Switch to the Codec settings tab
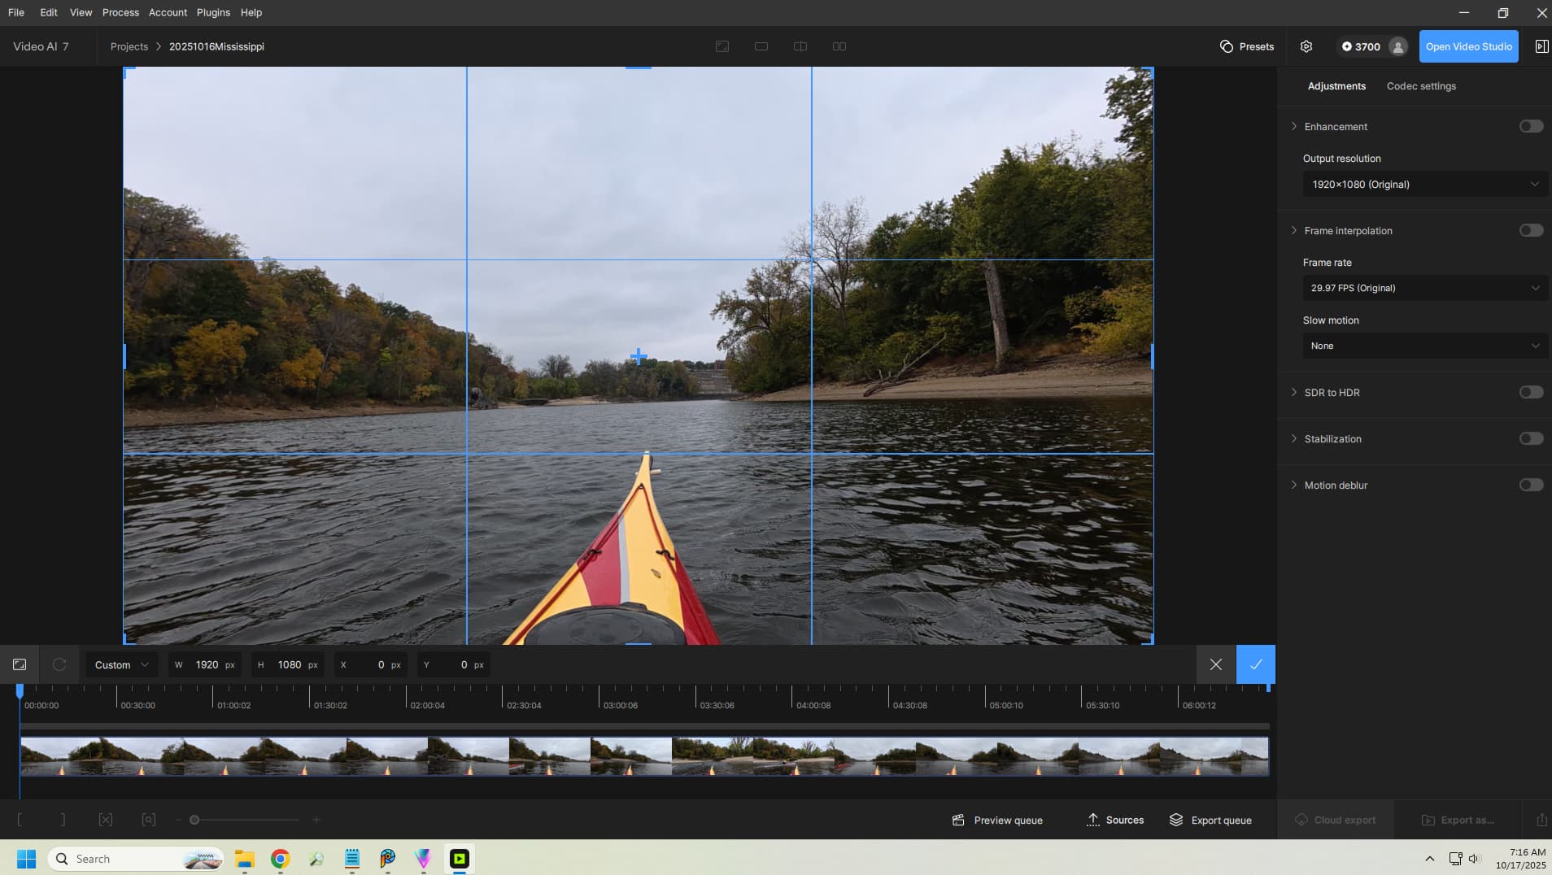 [1420, 86]
